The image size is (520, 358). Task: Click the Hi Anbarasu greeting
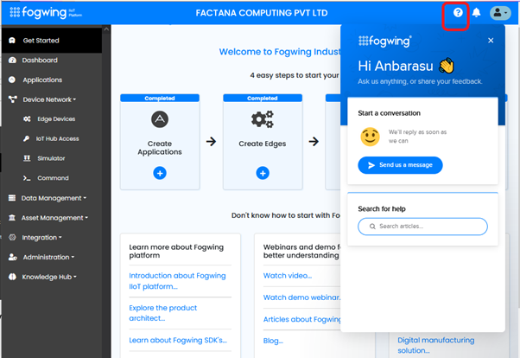click(406, 66)
